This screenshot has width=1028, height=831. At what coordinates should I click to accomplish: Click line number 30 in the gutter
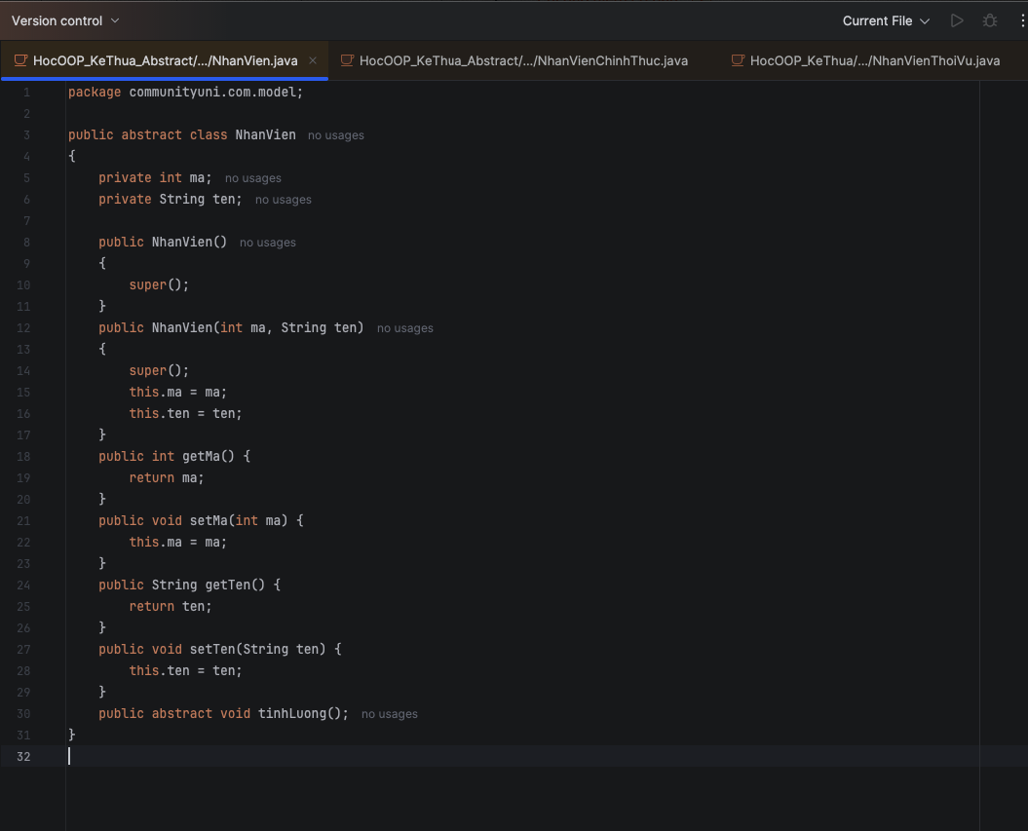23,713
